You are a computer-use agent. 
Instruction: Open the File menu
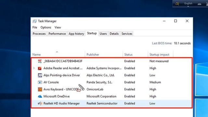tap(35, 27)
